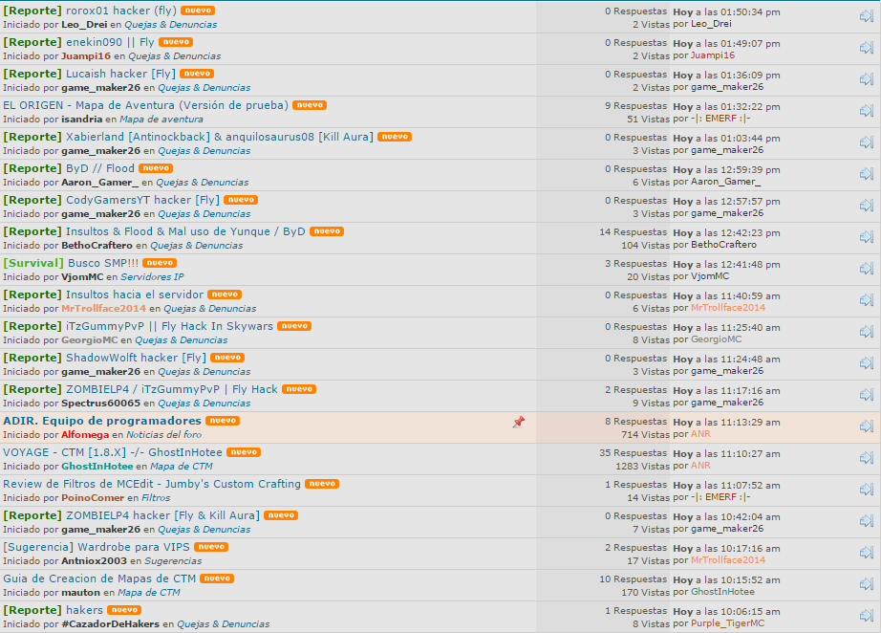The image size is (881, 633).
Task: Open Filtros board link
Action: click(x=156, y=497)
